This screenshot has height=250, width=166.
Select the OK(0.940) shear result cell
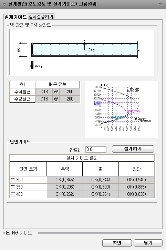pyautogui.click(x=136, y=180)
